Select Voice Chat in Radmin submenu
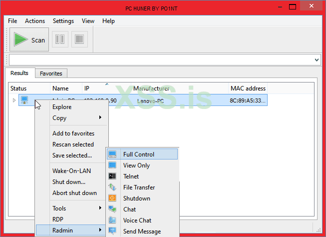326x237 pixels. point(142,220)
